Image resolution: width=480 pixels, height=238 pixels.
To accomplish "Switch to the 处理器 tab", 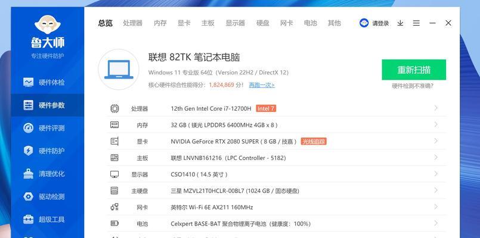I will pos(133,23).
